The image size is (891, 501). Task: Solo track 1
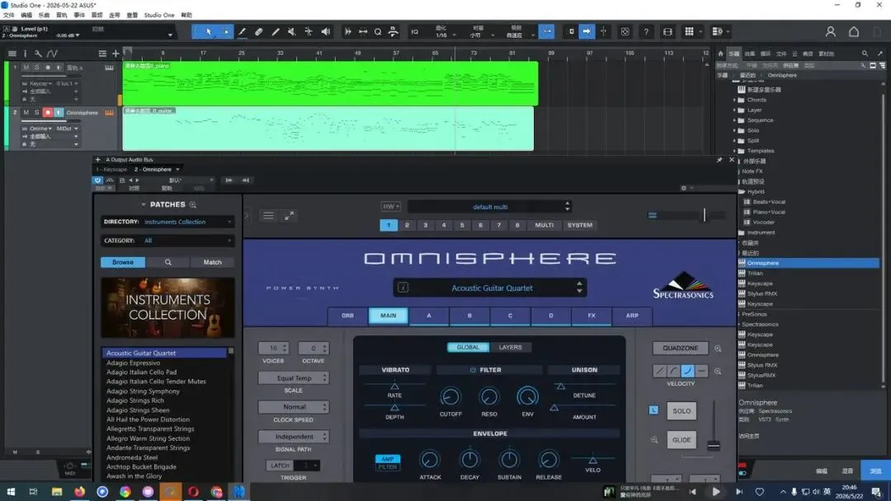[x=37, y=68]
